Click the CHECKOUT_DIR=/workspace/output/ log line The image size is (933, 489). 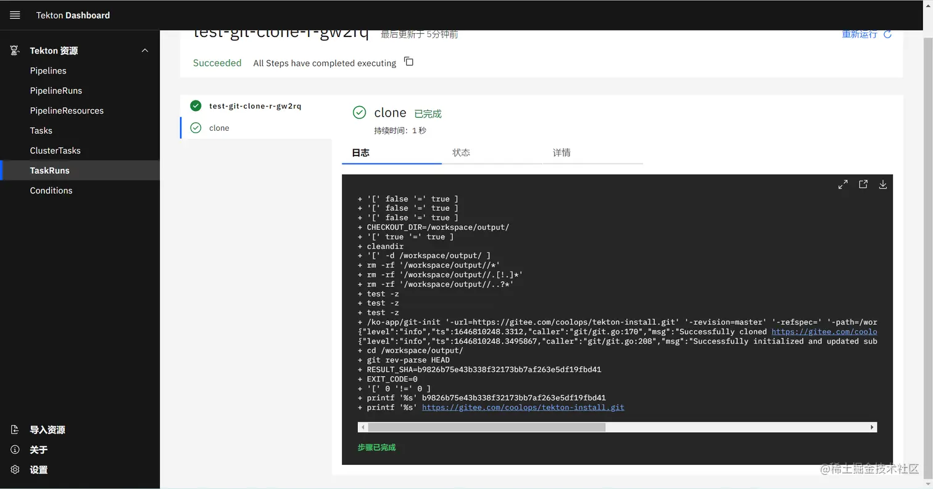point(434,228)
